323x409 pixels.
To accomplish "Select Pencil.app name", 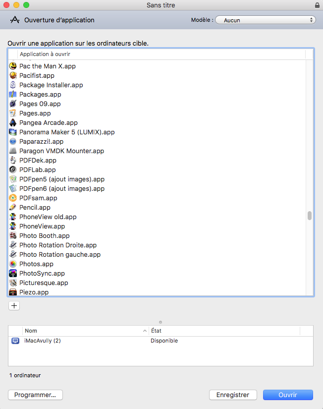I will pyautogui.click(x=35, y=207).
